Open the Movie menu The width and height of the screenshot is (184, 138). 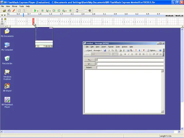pyautogui.click(x=15, y=6)
